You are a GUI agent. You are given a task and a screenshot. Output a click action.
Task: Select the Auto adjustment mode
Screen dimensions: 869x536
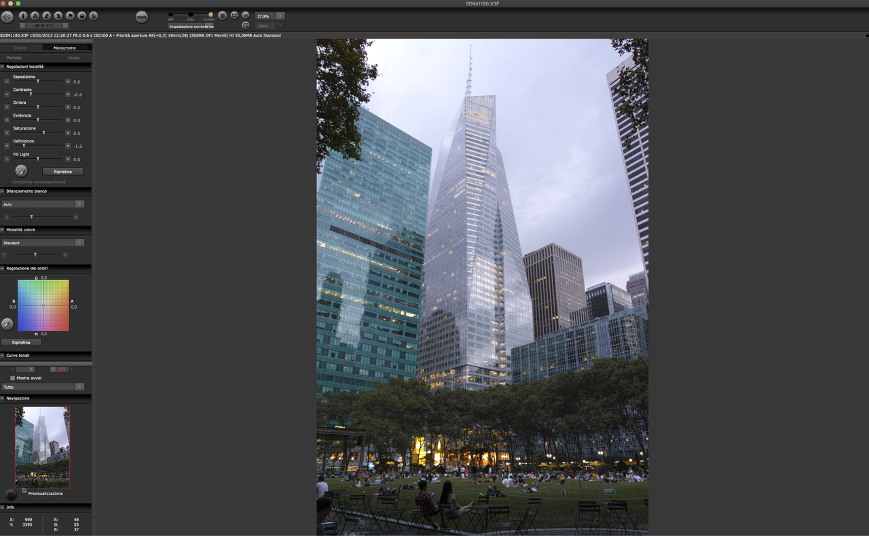tap(191, 14)
